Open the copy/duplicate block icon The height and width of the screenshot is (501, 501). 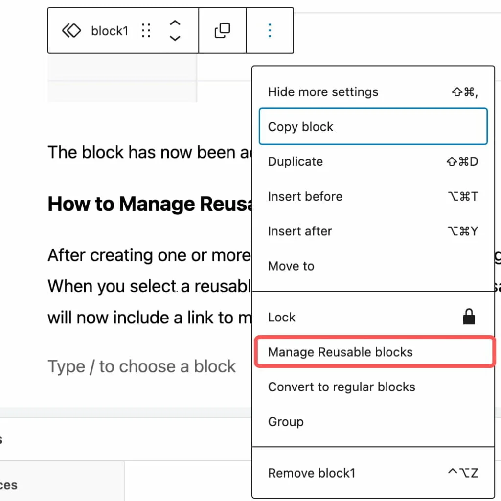pos(222,30)
